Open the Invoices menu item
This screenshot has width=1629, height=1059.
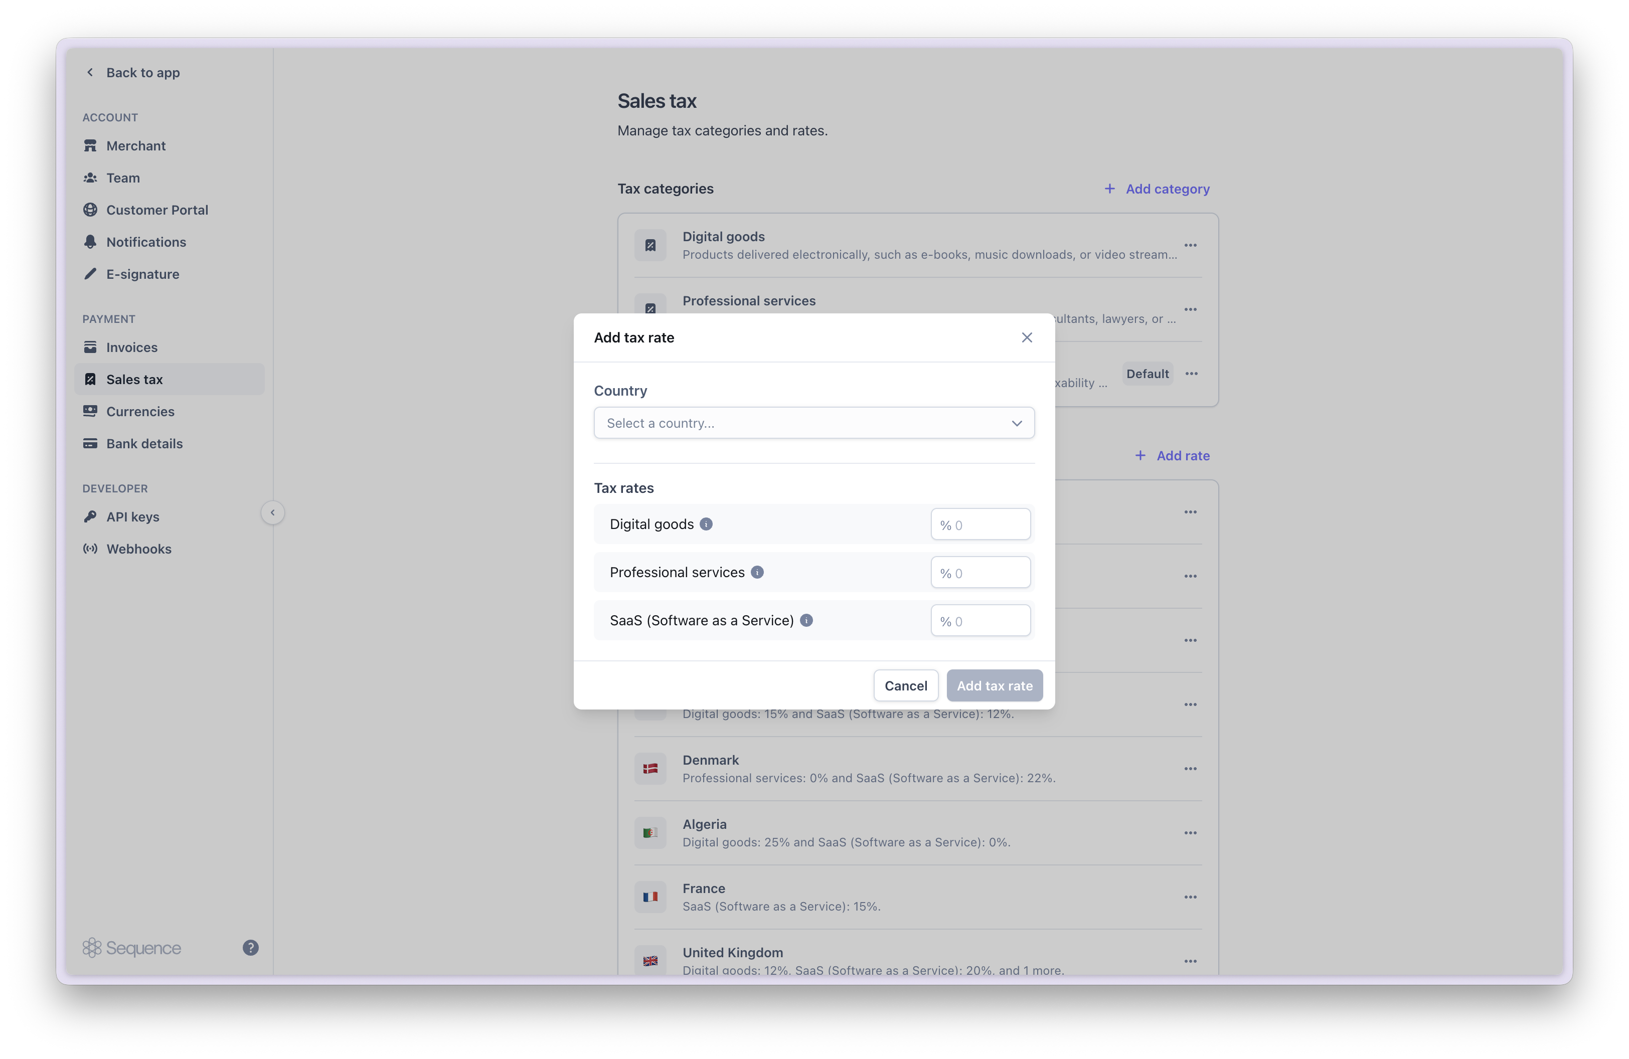[131, 347]
